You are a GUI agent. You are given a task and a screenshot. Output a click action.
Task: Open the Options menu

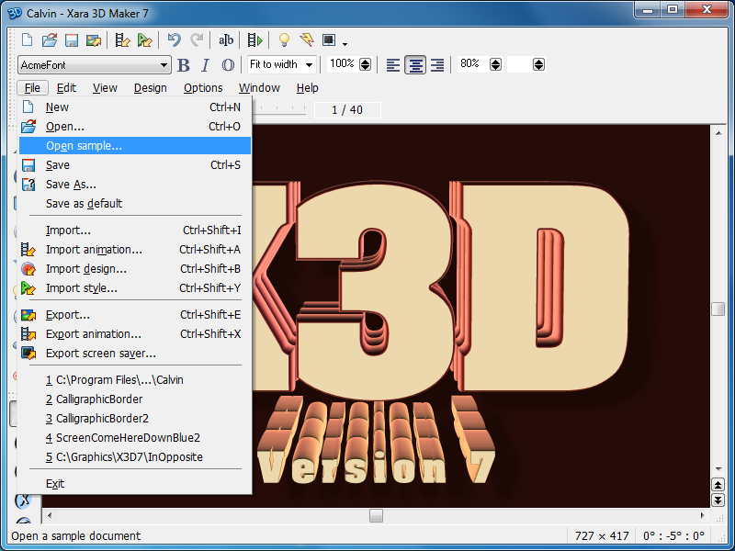[203, 87]
